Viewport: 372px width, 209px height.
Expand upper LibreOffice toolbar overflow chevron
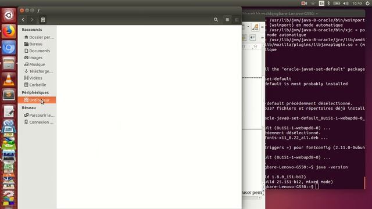point(262,27)
